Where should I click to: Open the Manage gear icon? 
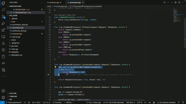tap(3, 97)
